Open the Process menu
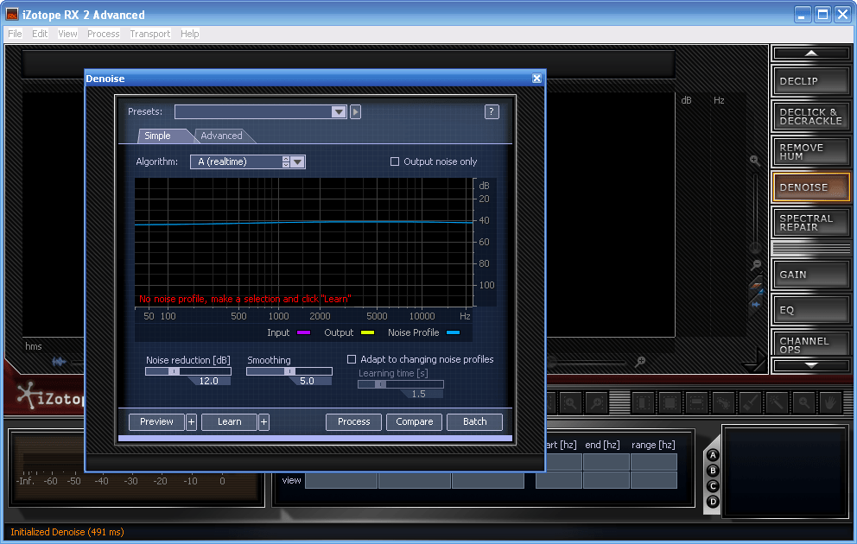 pyautogui.click(x=104, y=34)
